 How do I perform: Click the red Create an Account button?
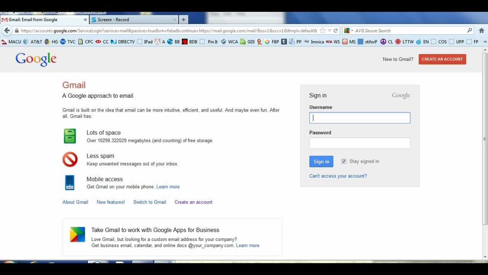442,59
